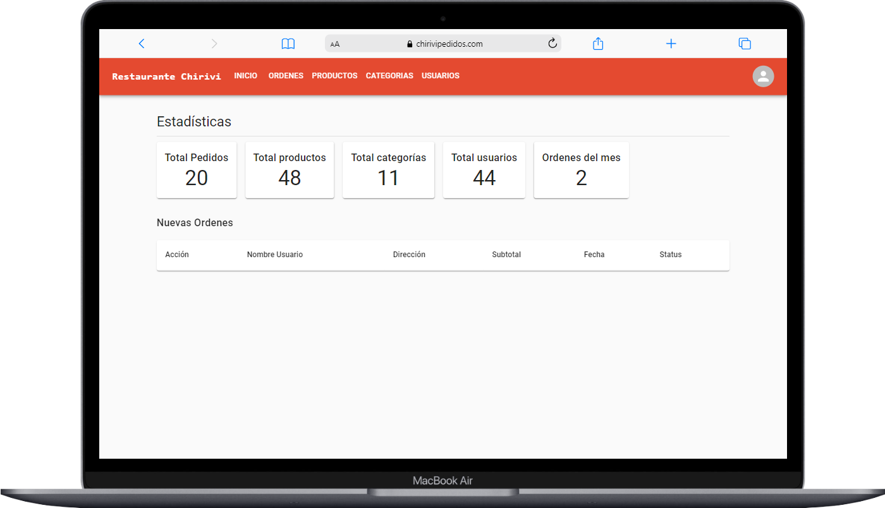Add a new tab with plus icon
The image size is (885, 508).
[671, 44]
